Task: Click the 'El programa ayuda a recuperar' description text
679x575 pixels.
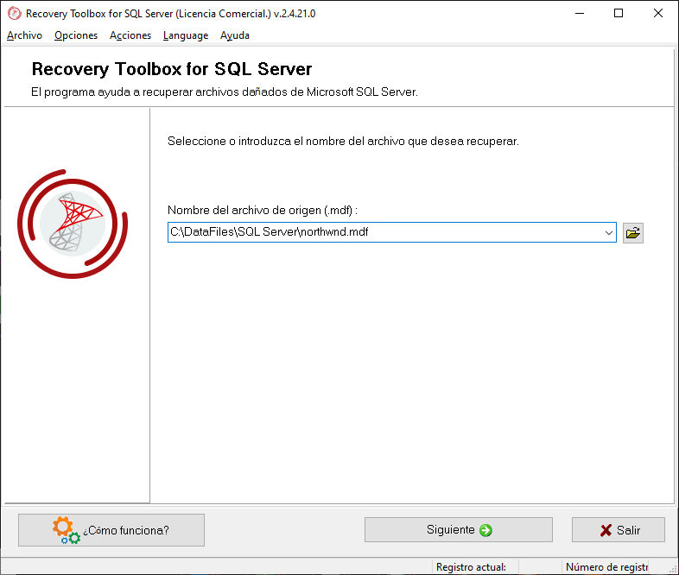Action: (225, 92)
